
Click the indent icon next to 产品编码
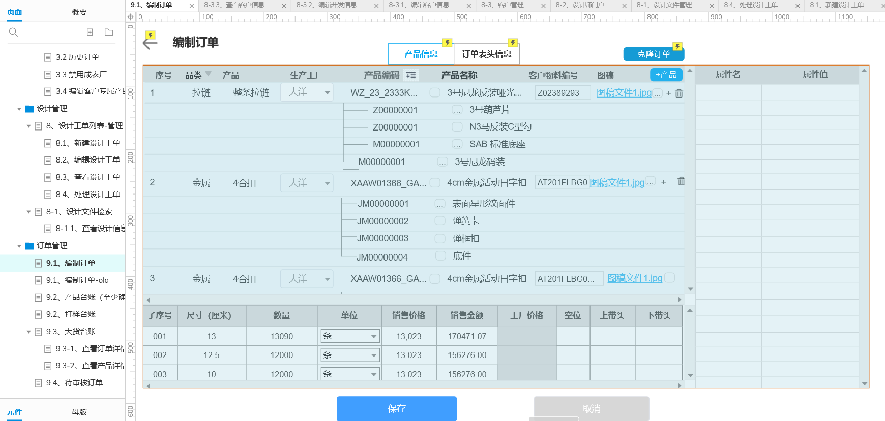pyautogui.click(x=411, y=75)
